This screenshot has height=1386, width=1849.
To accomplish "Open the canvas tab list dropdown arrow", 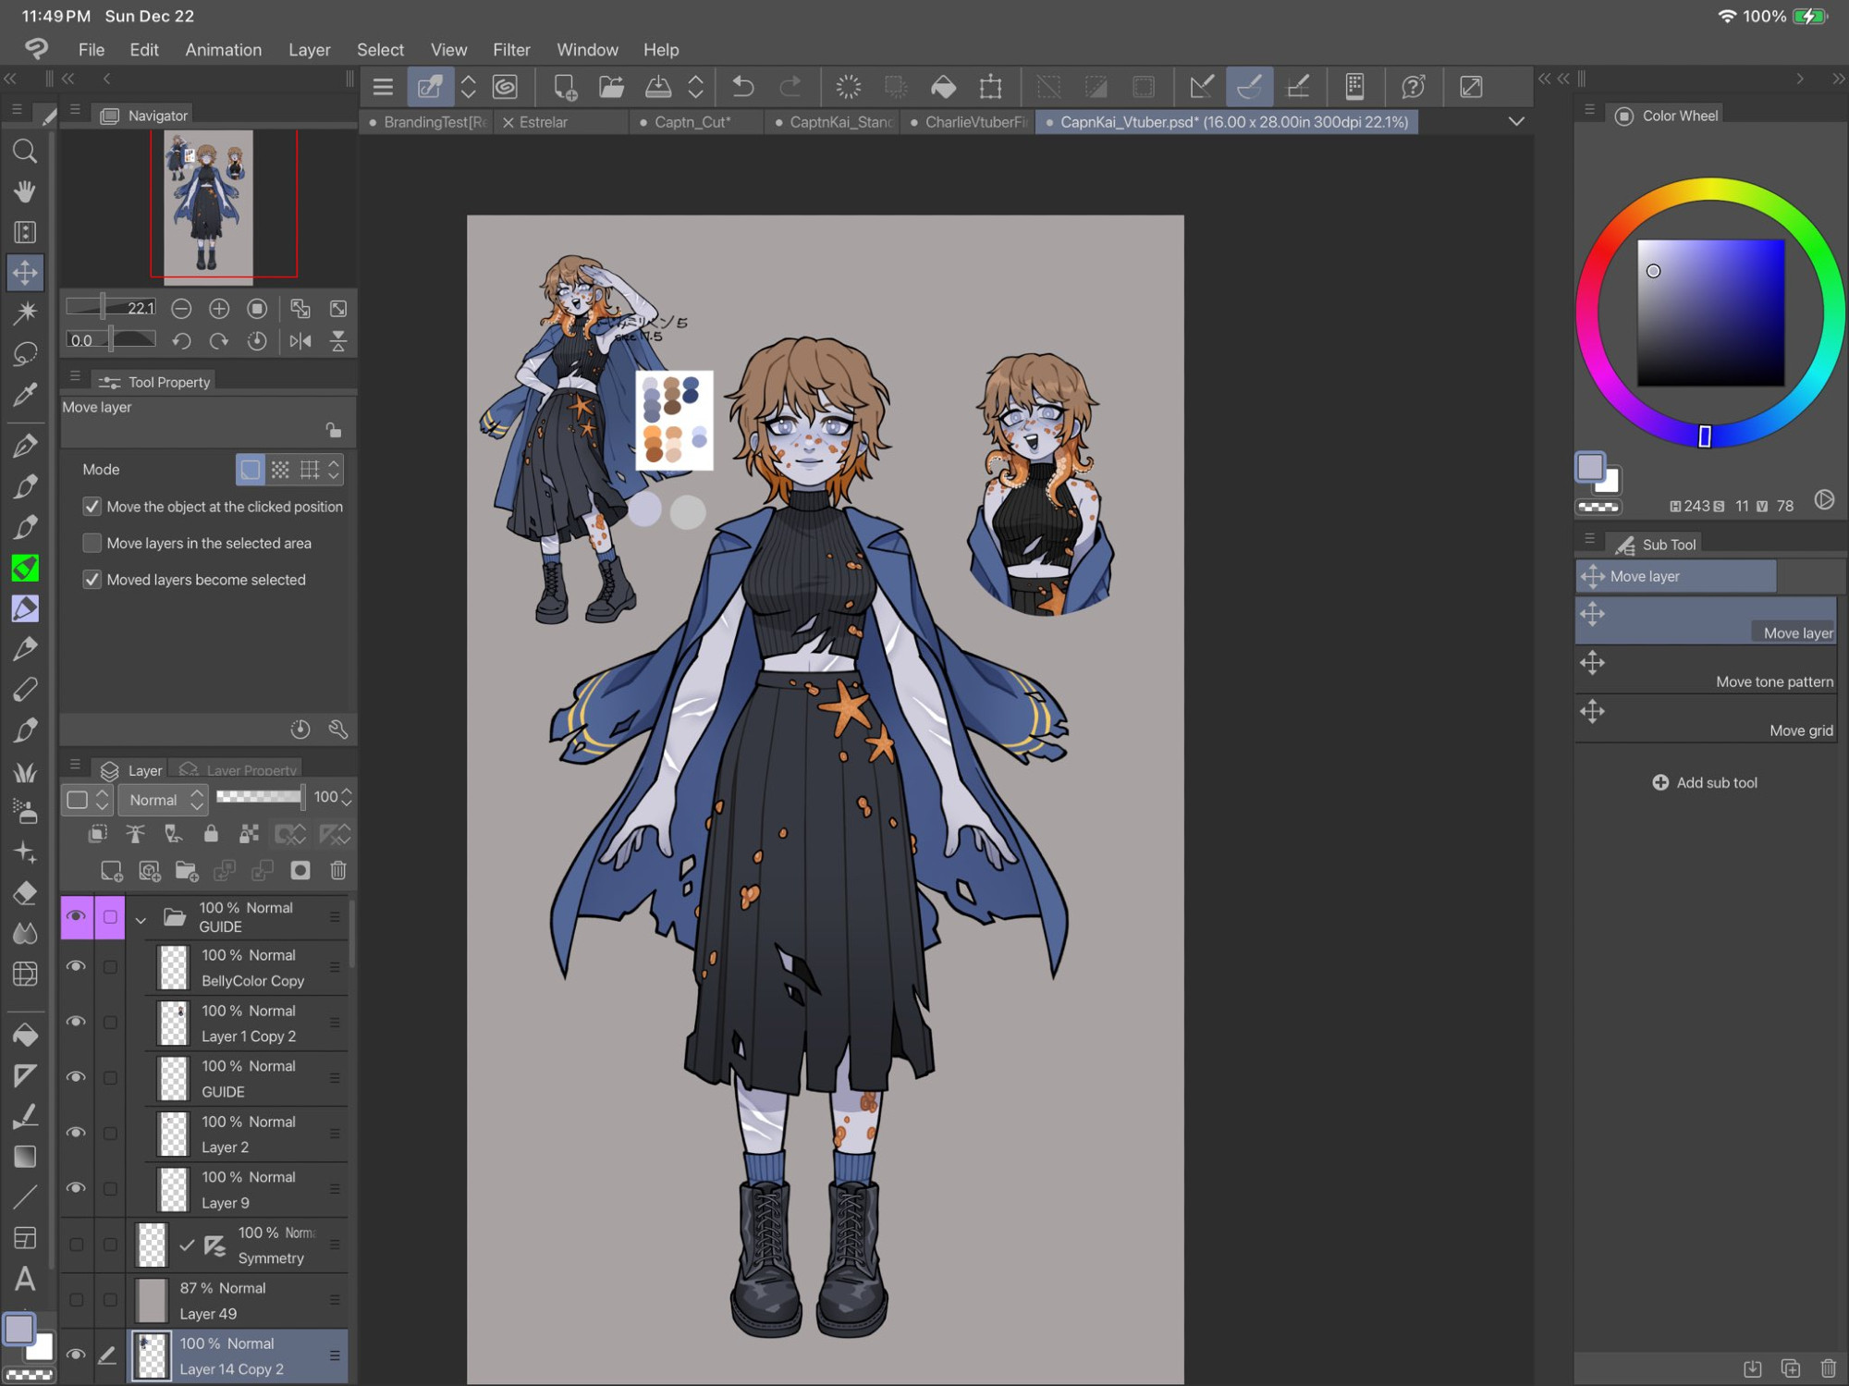I will tap(1516, 121).
